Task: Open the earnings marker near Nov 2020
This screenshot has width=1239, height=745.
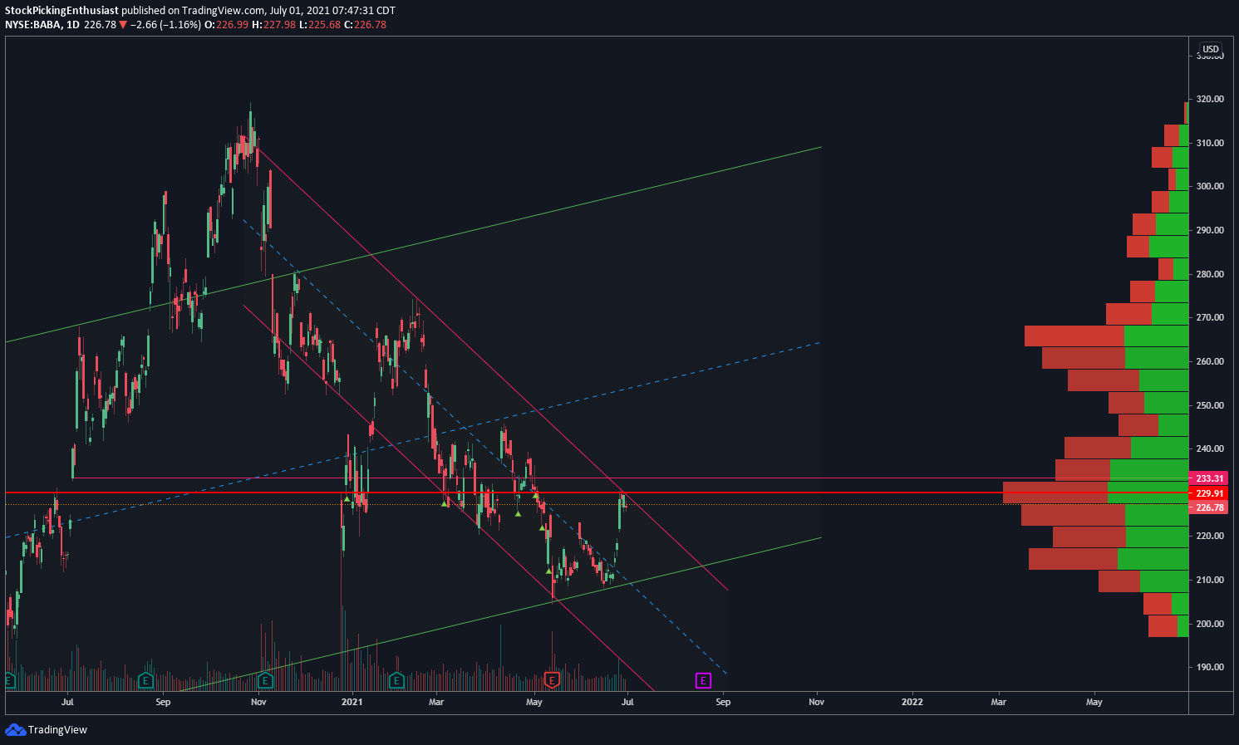Action: (265, 681)
